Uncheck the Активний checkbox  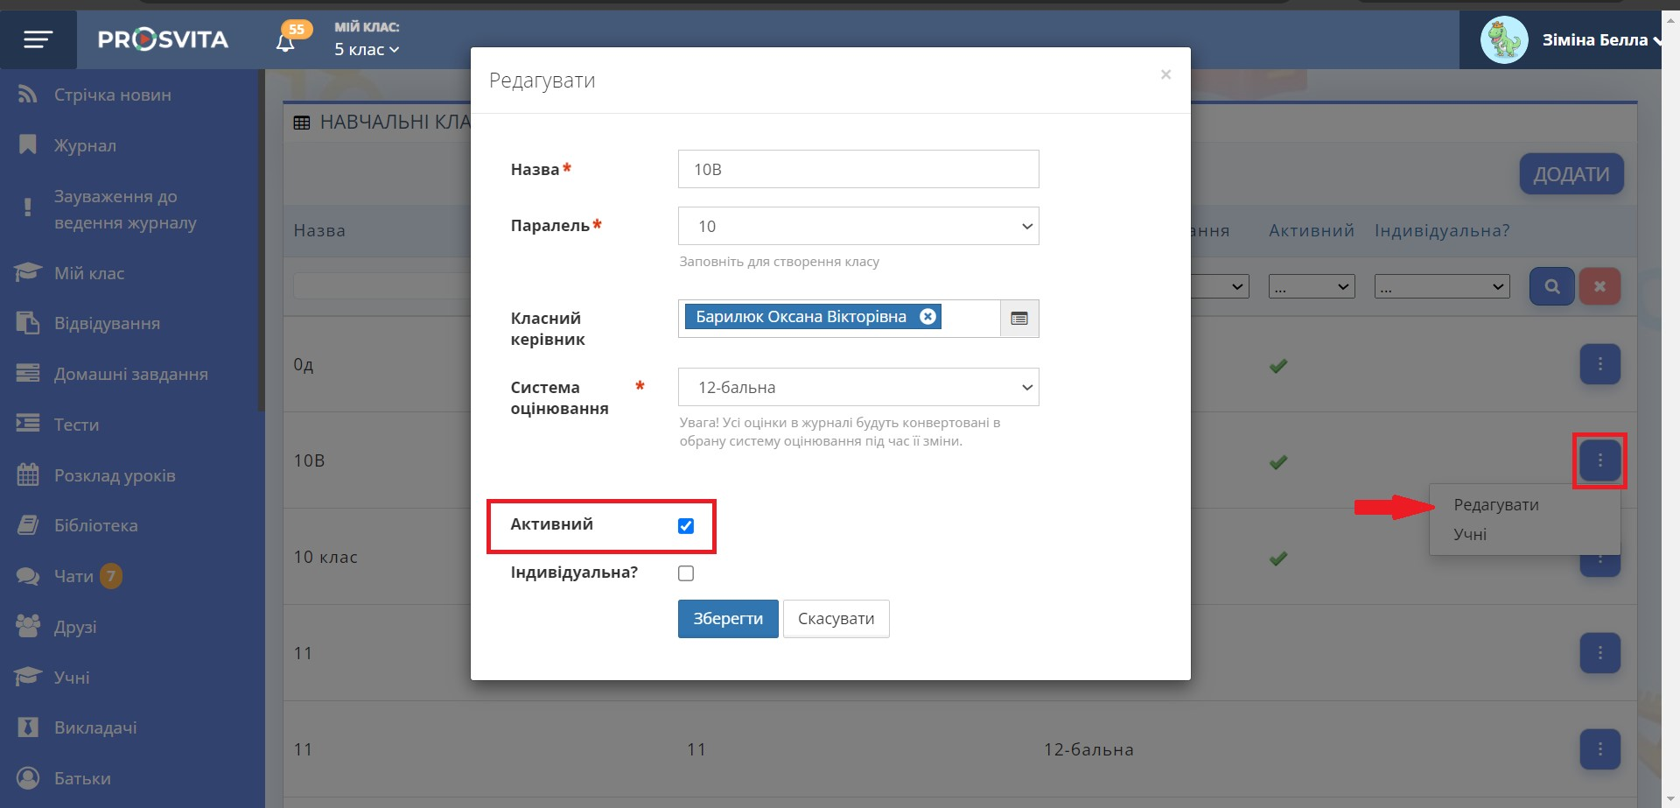(686, 526)
